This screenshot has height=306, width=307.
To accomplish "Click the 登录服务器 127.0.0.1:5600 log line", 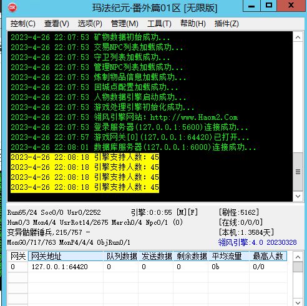I will 129,127.
